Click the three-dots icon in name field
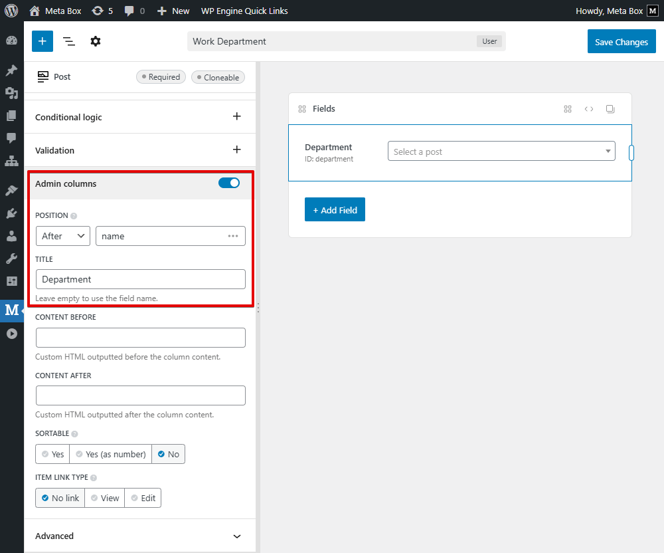The height and width of the screenshot is (553, 664). 233,236
